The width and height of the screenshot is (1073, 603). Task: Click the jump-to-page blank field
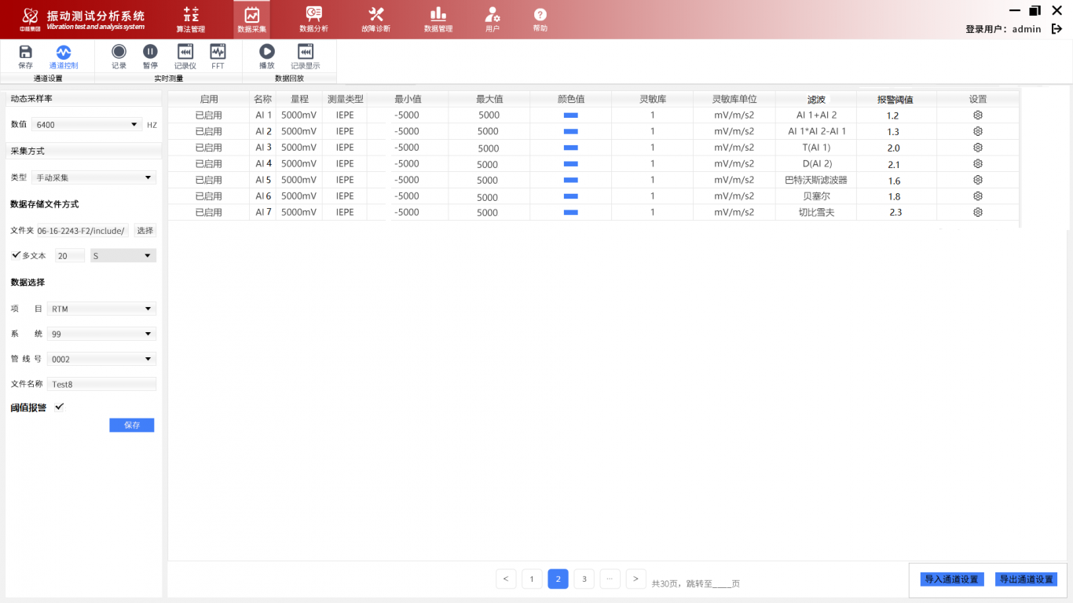click(721, 583)
